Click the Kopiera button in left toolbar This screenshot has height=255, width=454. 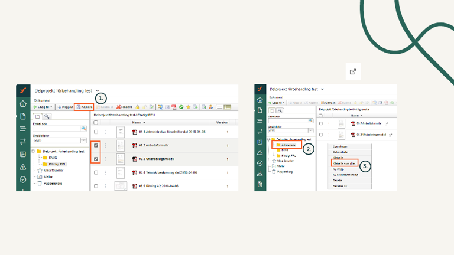coord(84,107)
